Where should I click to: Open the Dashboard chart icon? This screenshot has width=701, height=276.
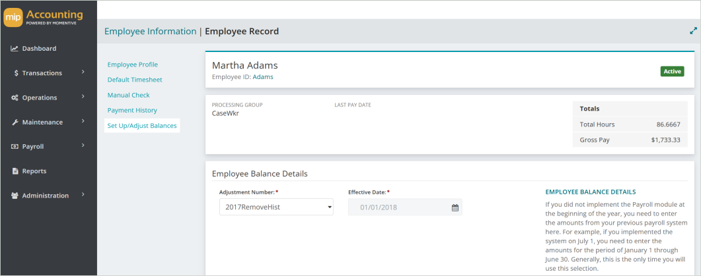(x=15, y=49)
